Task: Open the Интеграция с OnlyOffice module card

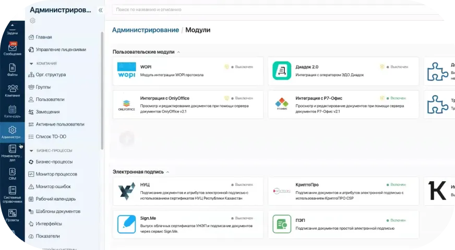Action: (x=188, y=105)
